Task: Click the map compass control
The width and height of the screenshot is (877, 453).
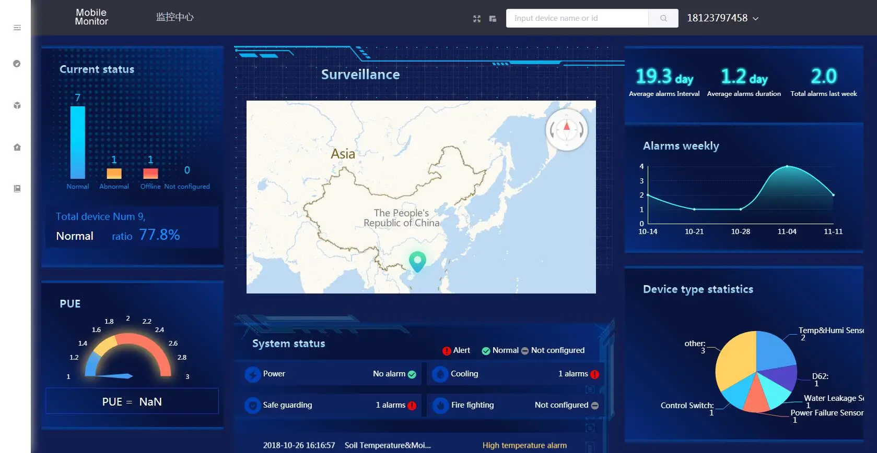Action: [x=566, y=130]
